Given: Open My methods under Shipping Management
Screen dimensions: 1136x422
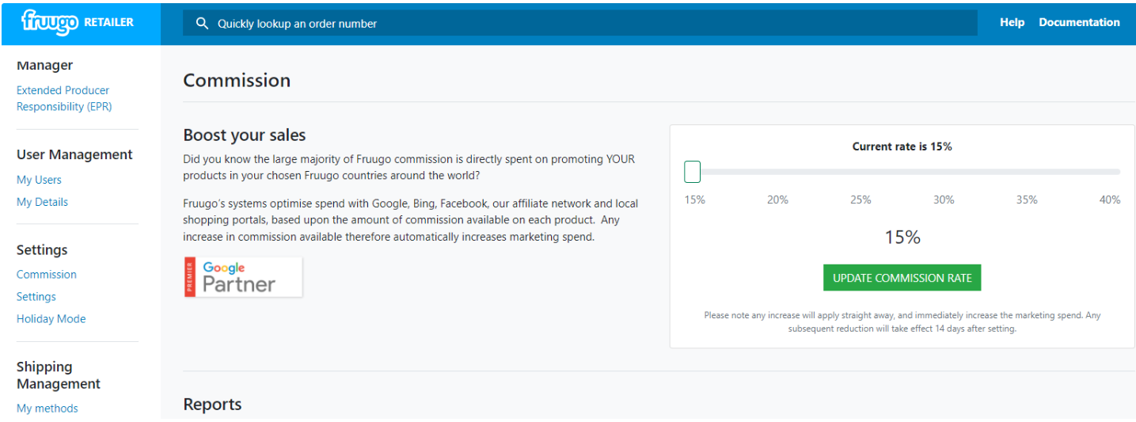Looking at the screenshot, I should tap(47, 409).
